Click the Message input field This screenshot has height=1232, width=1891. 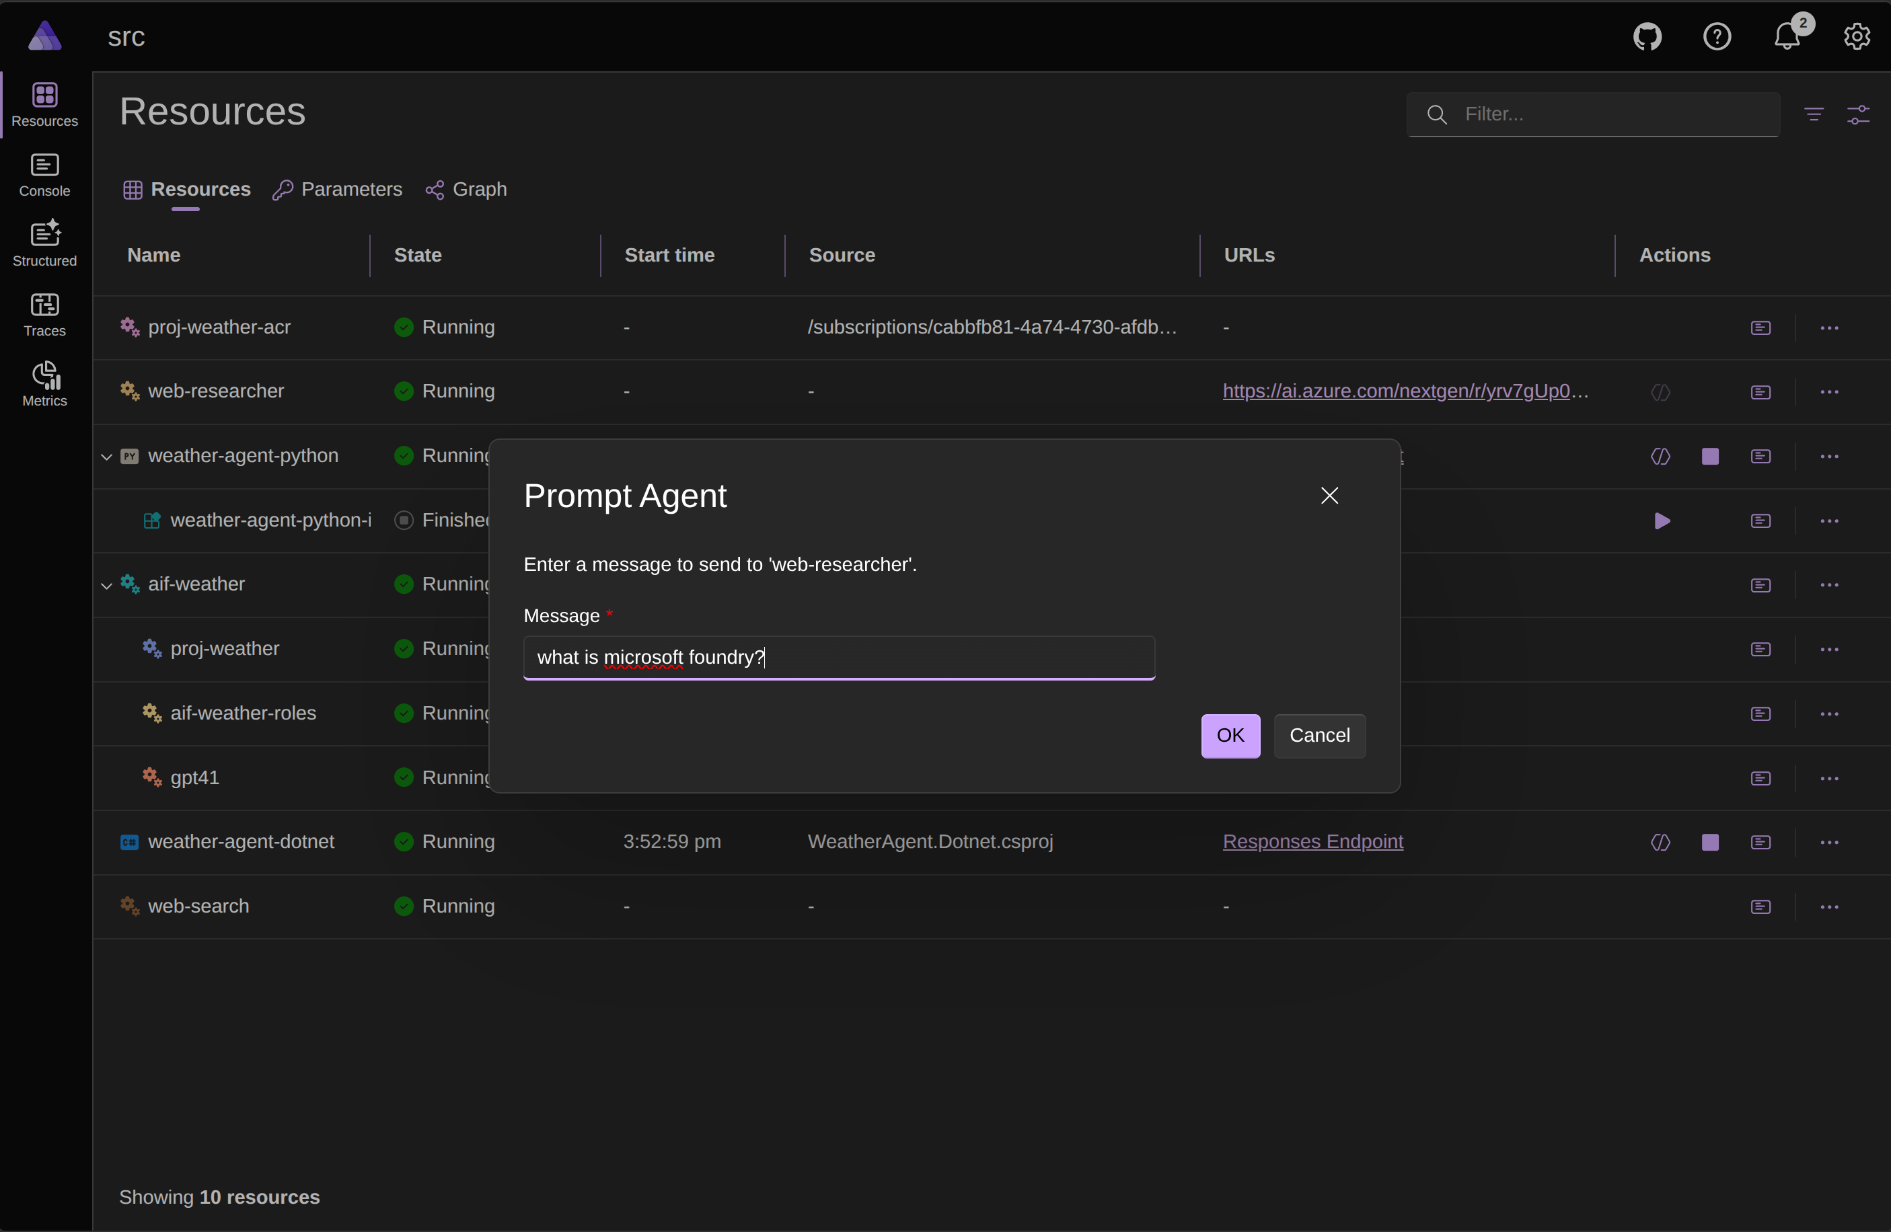(x=839, y=658)
